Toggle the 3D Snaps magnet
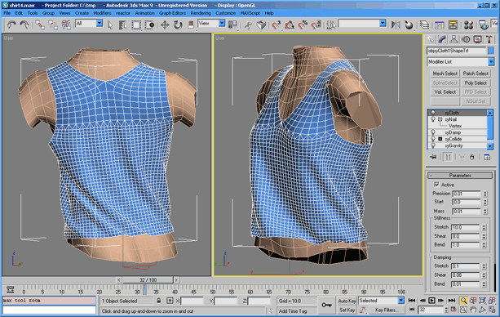500x317 pixels. 277,25
